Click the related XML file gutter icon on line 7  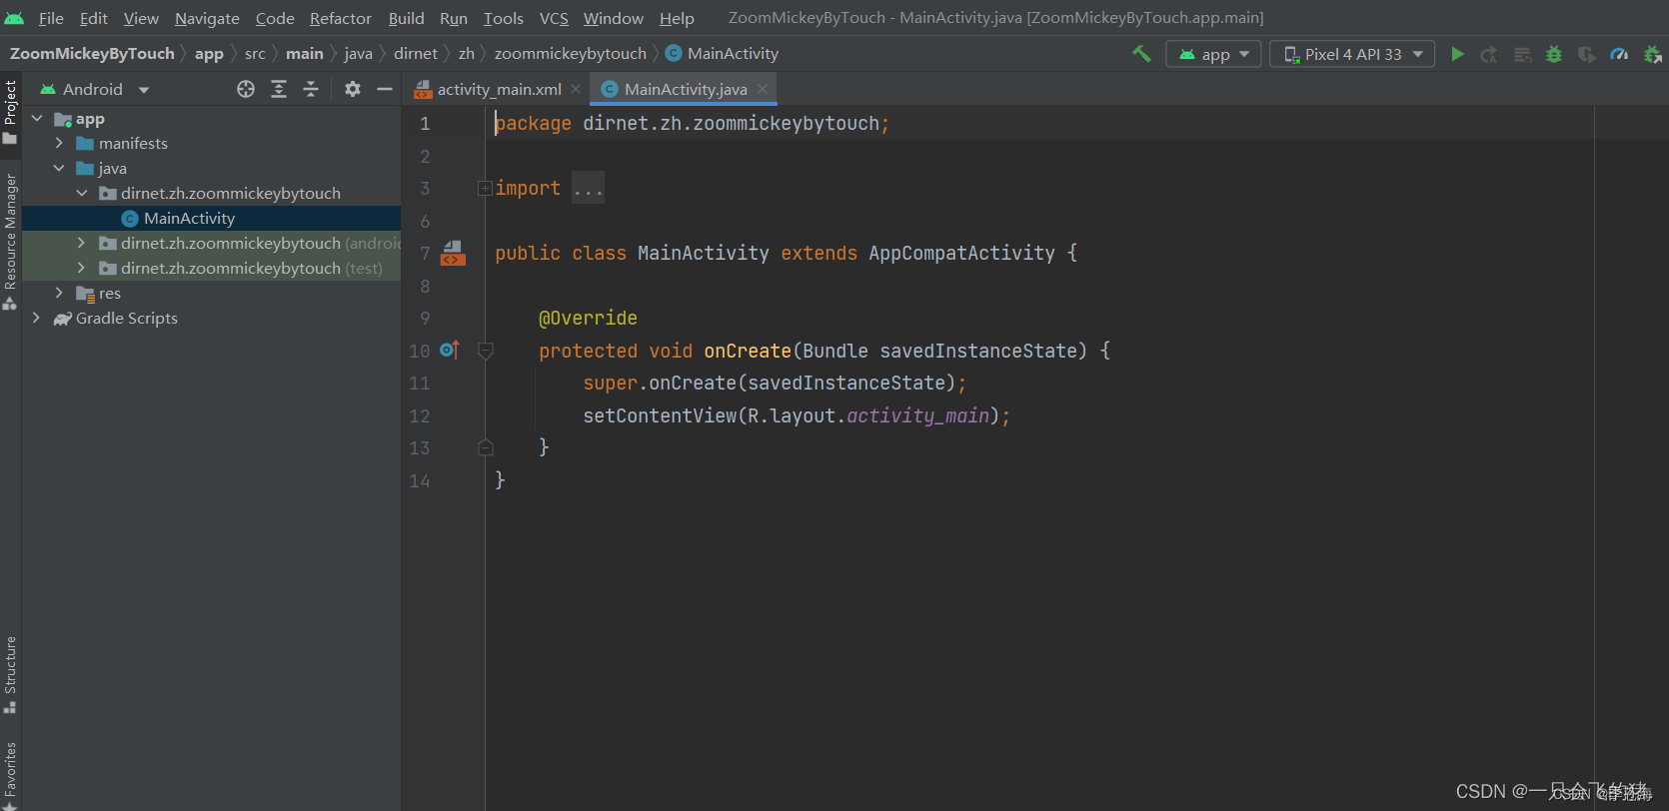[x=453, y=253]
